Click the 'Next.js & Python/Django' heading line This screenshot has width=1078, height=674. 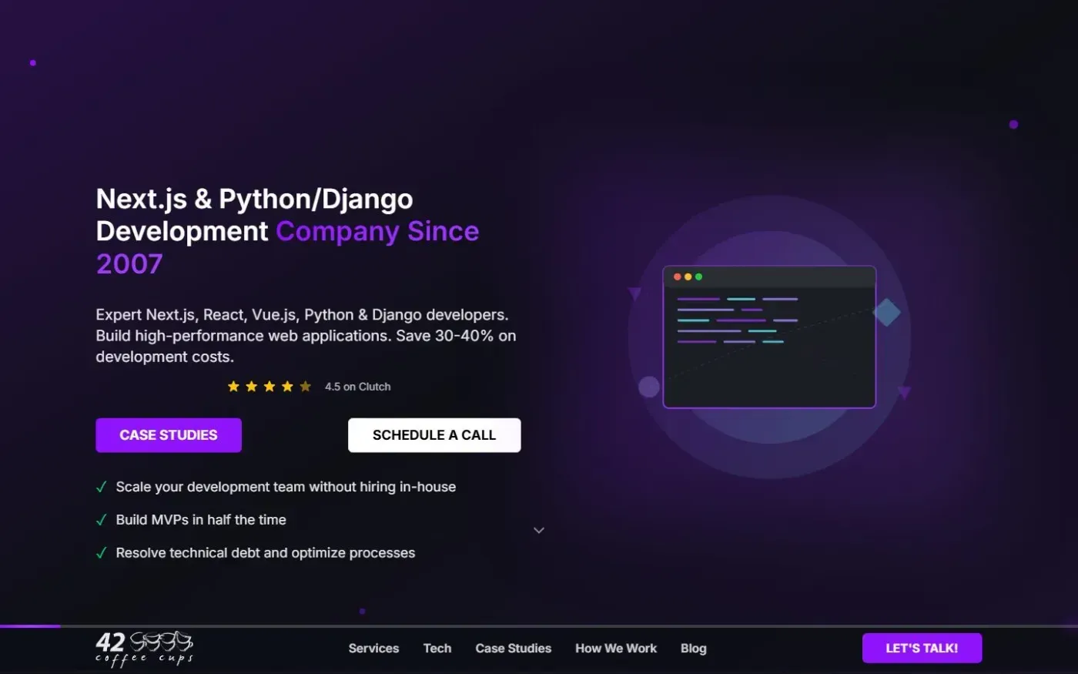[254, 199]
